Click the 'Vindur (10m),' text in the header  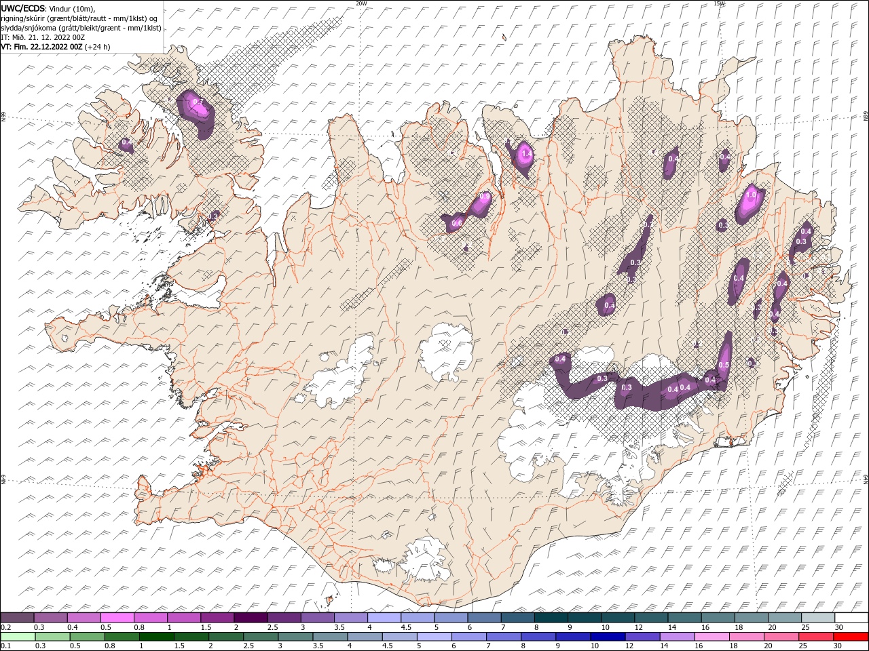point(73,8)
